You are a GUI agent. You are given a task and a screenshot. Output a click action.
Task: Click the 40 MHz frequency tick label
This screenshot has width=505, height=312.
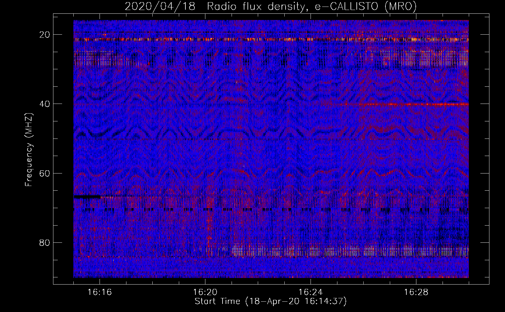(x=45, y=104)
